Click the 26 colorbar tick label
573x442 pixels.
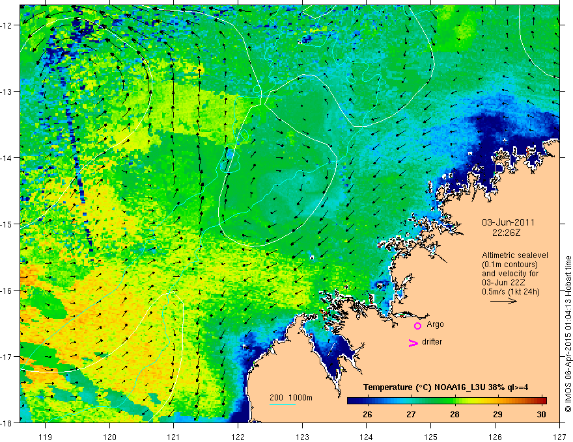[x=367, y=414]
